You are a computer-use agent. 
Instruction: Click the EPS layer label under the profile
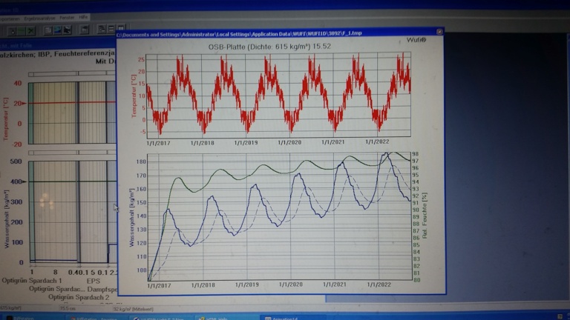(94, 282)
